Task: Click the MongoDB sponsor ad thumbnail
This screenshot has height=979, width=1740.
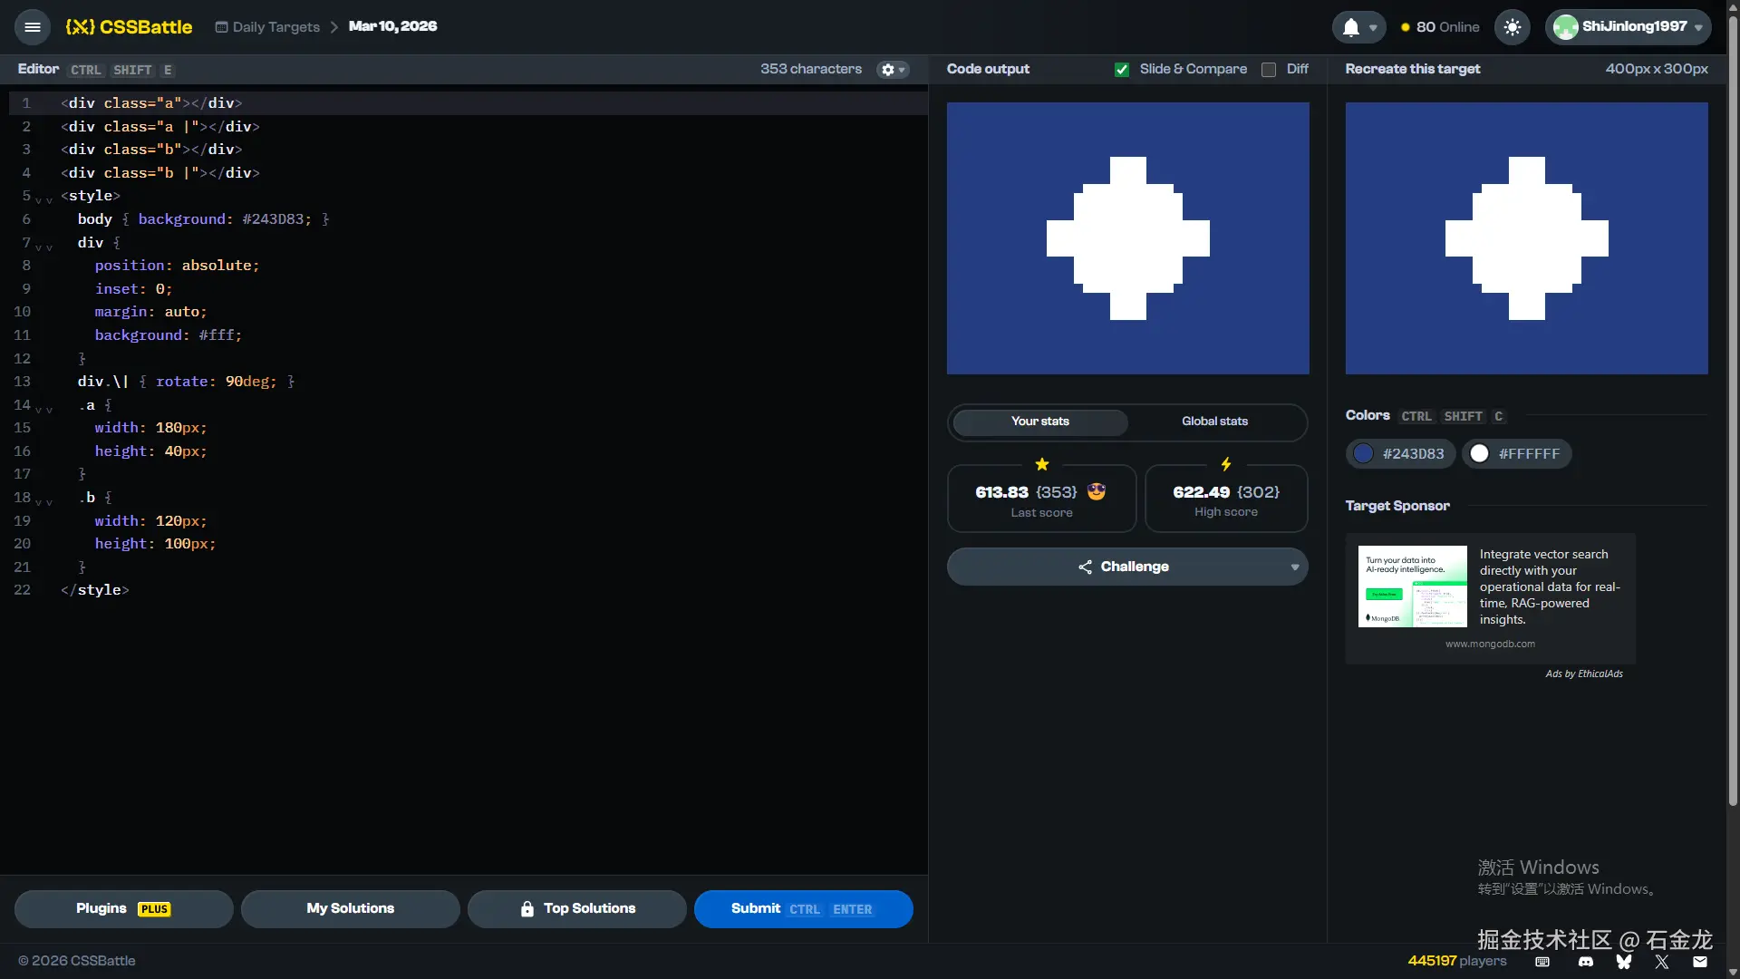Action: coord(1412,586)
